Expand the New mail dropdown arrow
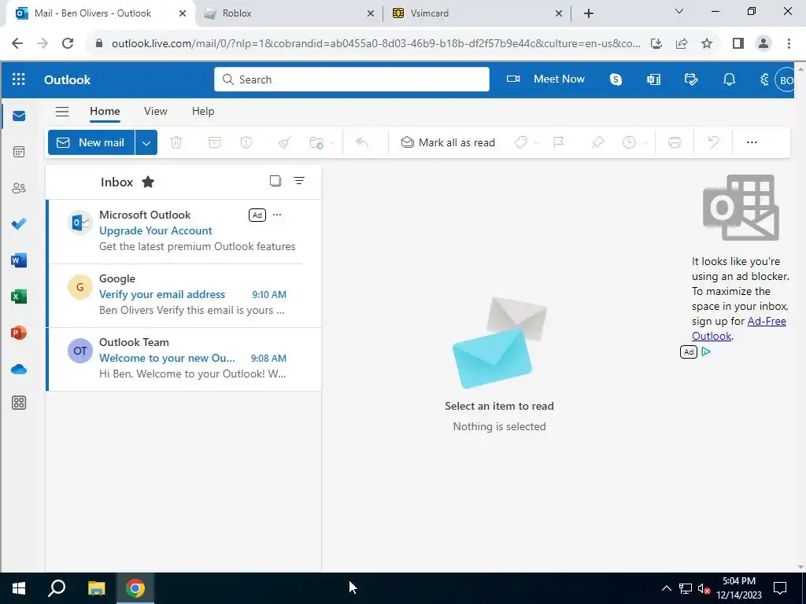Screen dimensions: 806x604 (x=146, y=142)
